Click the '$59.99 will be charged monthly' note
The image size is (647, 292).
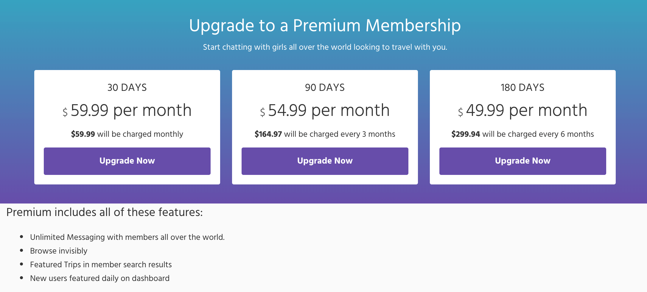click(x=127, y=134)
